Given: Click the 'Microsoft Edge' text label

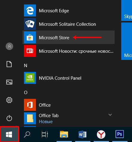Looking at the screenshot, I should [x=54, y=11].
